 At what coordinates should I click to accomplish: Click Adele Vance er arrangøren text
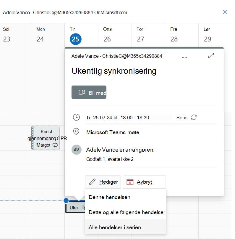point(120,150)
